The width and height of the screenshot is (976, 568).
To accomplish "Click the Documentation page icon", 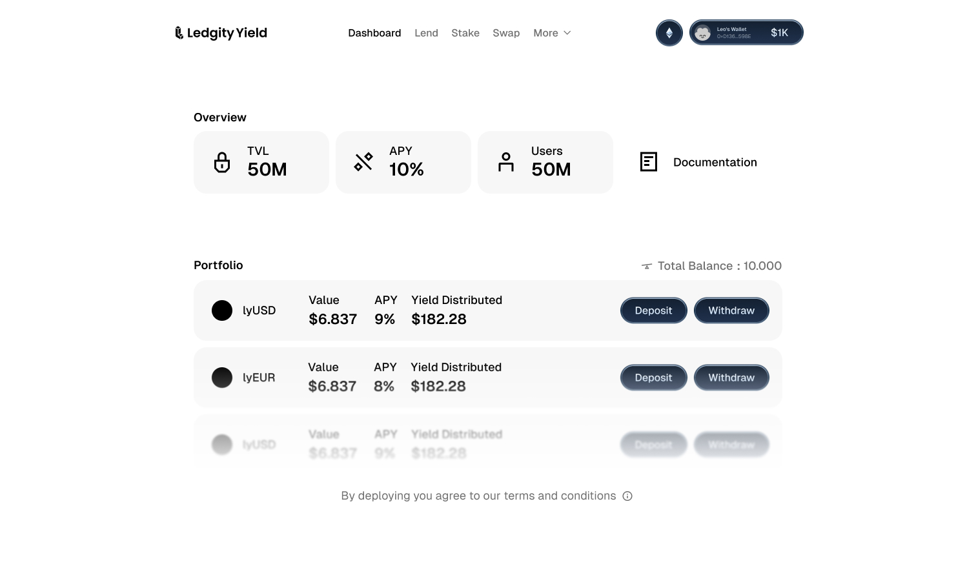I will [x=648, y=162].
